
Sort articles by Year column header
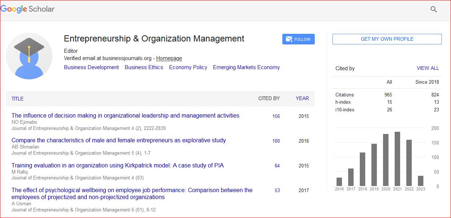point(302,98)
